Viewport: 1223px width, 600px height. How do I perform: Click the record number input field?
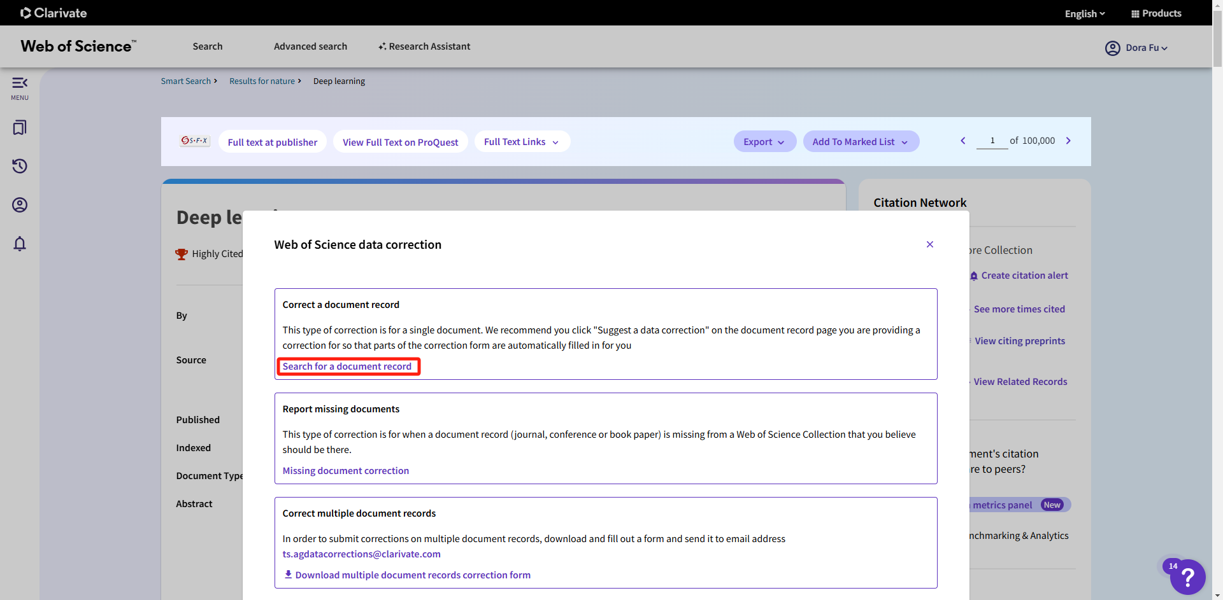992,141
